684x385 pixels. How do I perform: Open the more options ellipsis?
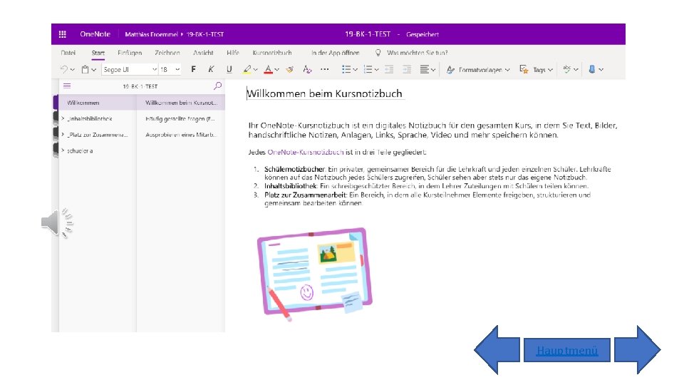point(325,69)
